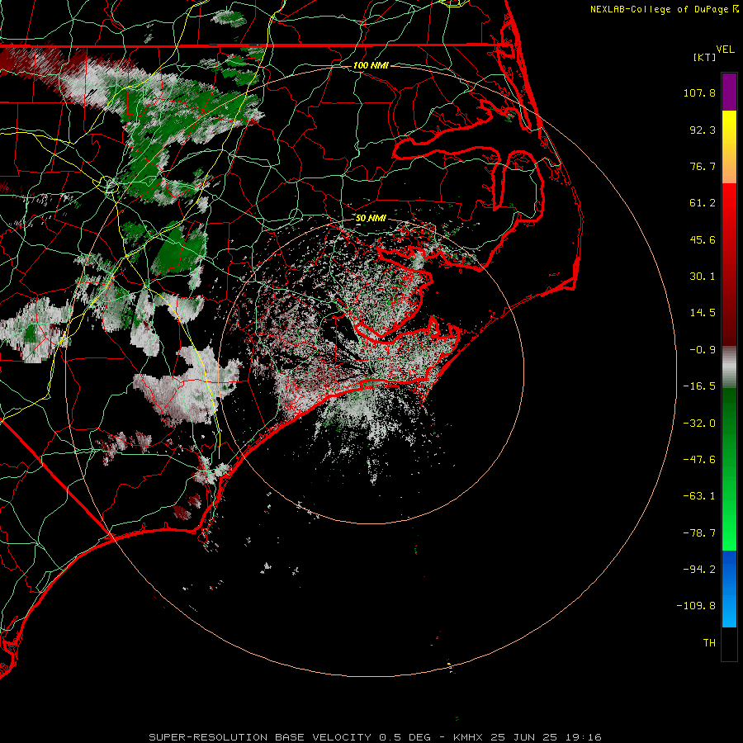743x743 pixels.
Task: Click the -63.1 legend value
Action: point(699,496)
